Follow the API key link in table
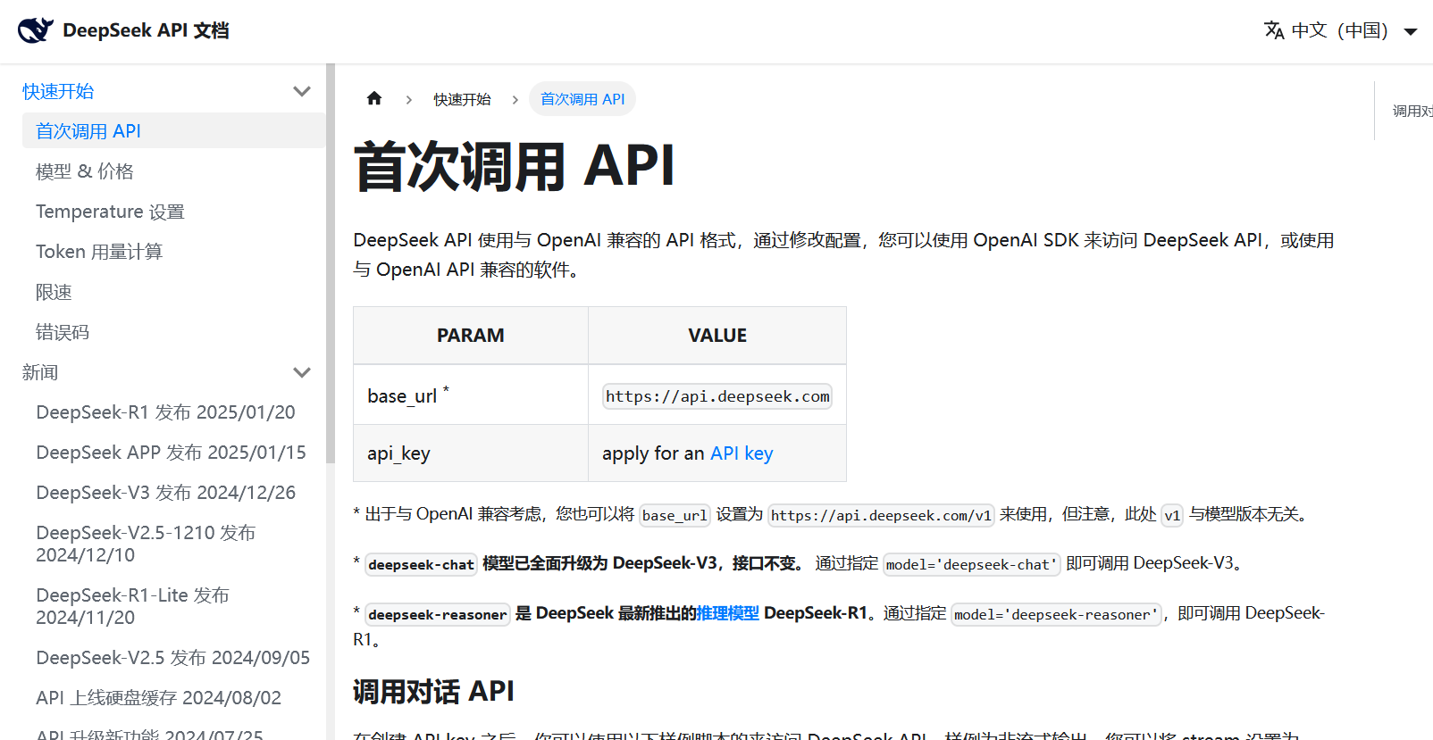1433x740 pixels. [742, 453]
